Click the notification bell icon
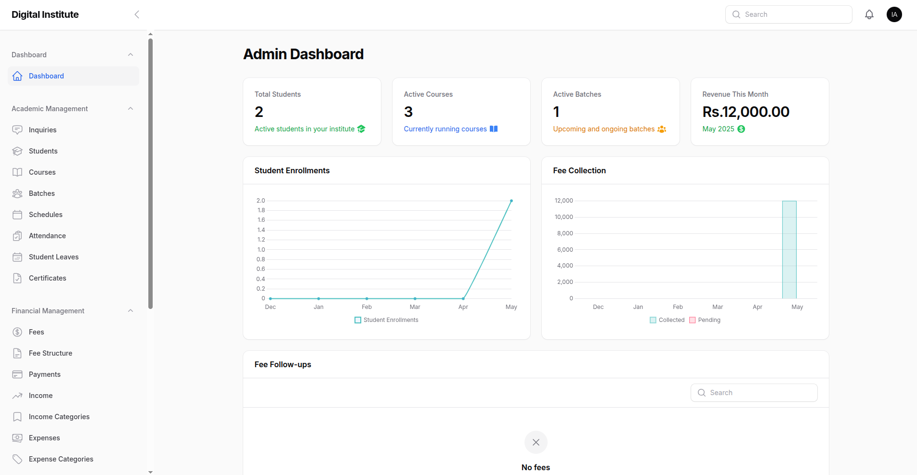The width and height of the screenshot is (917, 475). tap(869, 14)
